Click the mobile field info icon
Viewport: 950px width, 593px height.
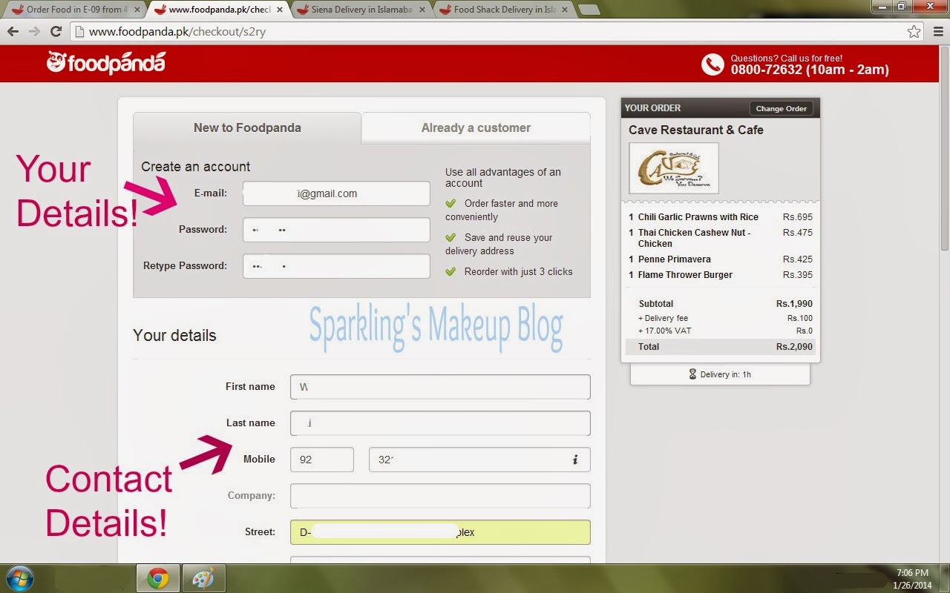coord(575,460)
